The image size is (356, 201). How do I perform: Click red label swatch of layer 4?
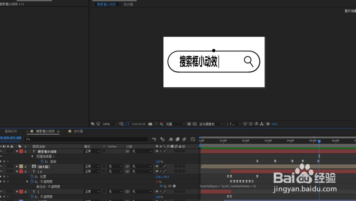(x=21, y=191)
